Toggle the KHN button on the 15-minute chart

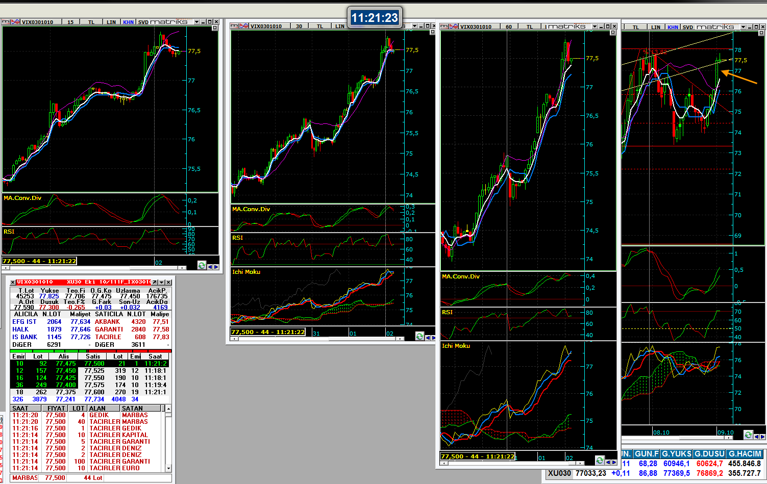(x=128, y=22)
